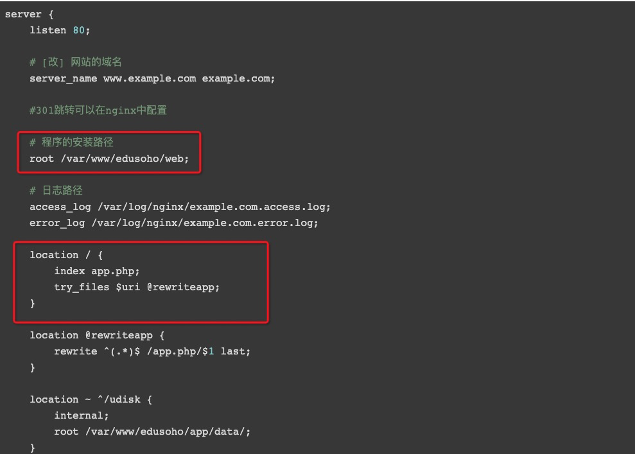Click the access_log path line
Viewport: 635px width, 454px height.
pos(180,207)
